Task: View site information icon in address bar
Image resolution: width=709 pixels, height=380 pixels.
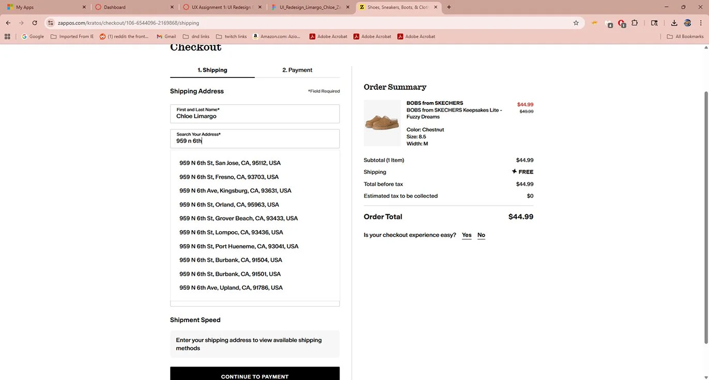Action: [x=50, y=23]
